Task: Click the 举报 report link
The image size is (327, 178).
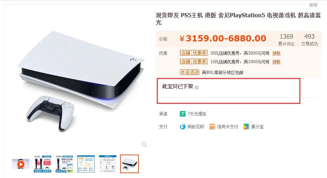Action: click(313, 5)
